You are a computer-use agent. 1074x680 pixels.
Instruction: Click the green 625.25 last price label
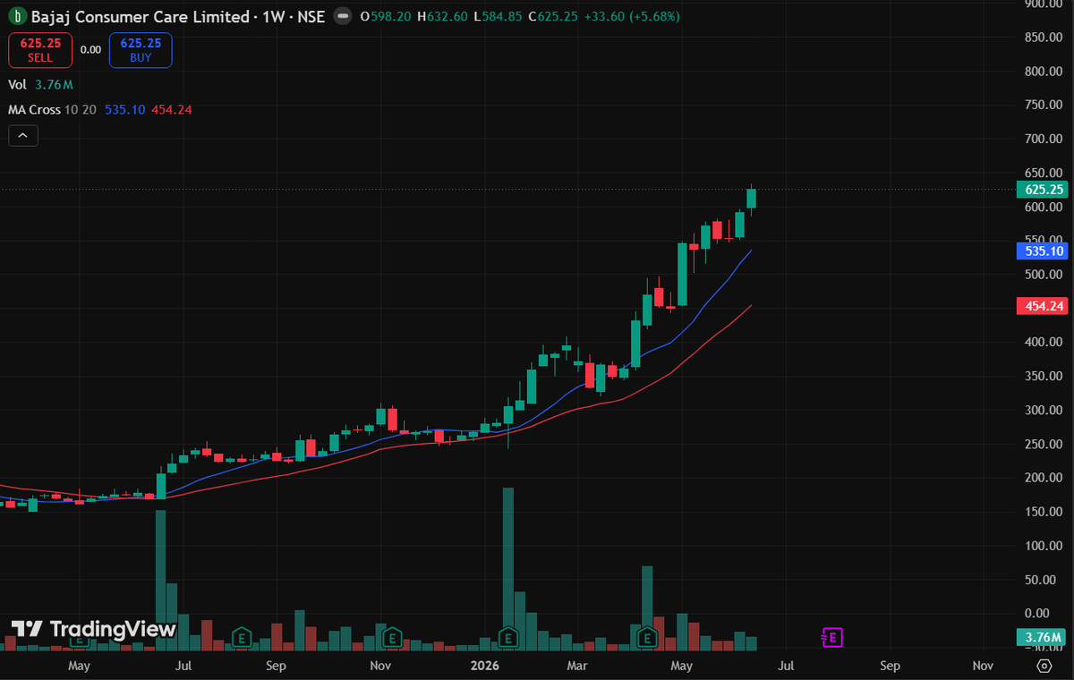tap(1043, 189)
